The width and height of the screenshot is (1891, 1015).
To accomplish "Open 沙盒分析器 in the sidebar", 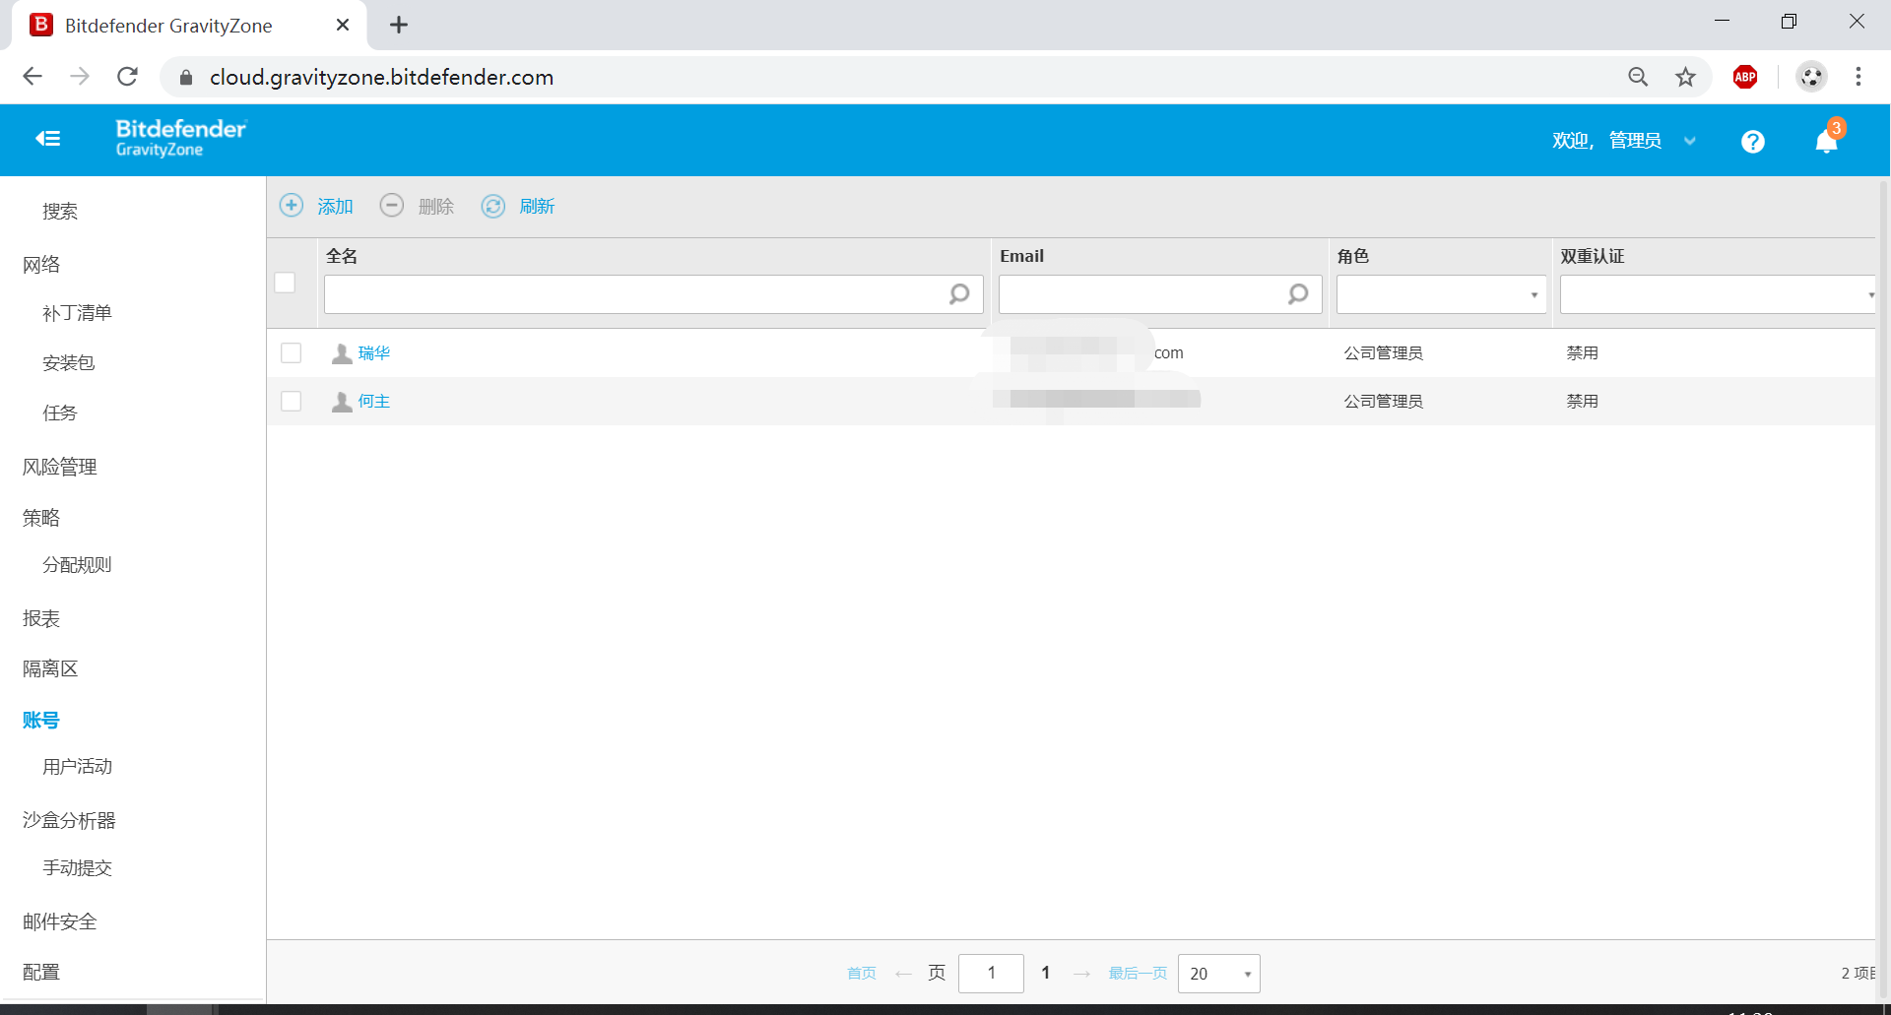I will (x=69, y=821).
